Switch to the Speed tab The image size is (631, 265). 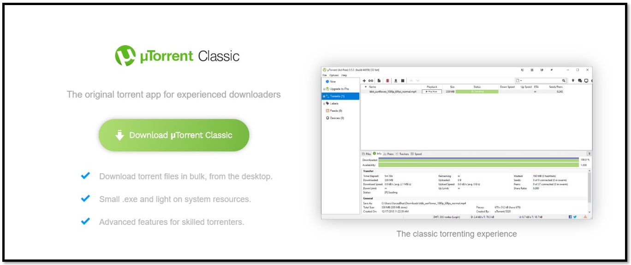click(x=416, y=154)
